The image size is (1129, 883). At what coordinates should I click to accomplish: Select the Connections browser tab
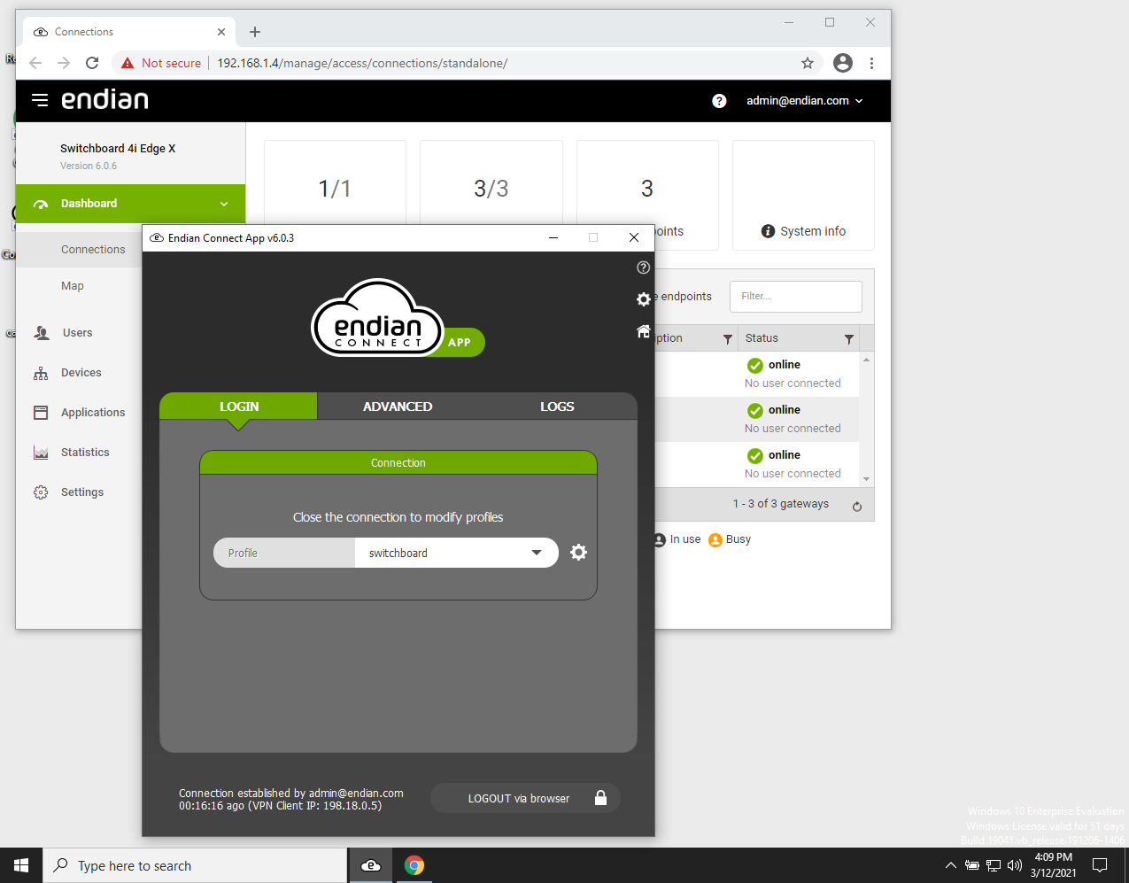click(129, 32)
